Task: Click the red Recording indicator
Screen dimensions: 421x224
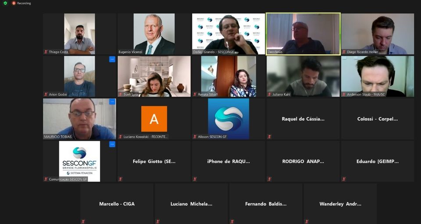Action: (21, 3)
